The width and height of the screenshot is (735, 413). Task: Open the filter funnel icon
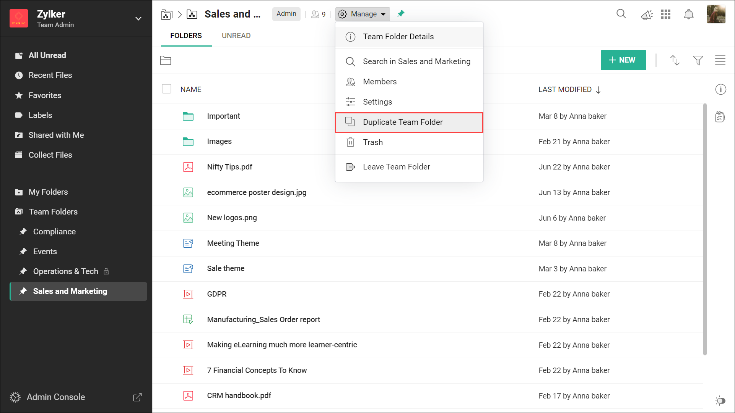(x=698, y=60)
